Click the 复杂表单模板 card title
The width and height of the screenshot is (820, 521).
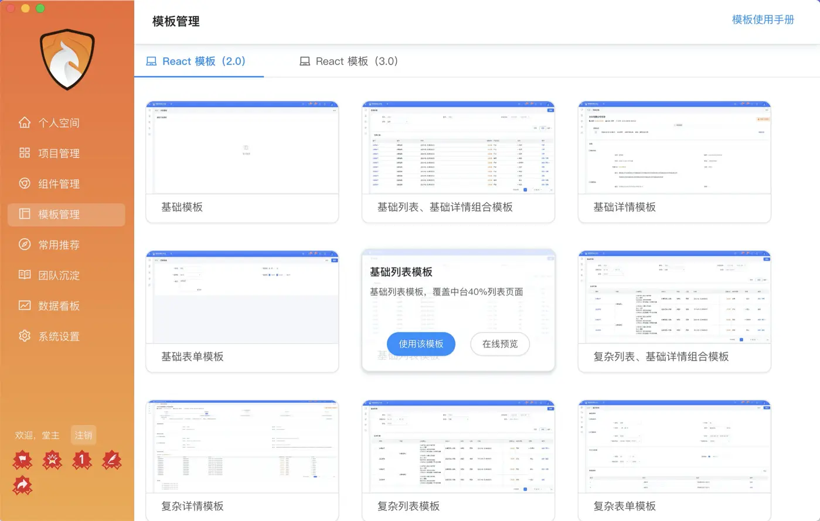624,506
